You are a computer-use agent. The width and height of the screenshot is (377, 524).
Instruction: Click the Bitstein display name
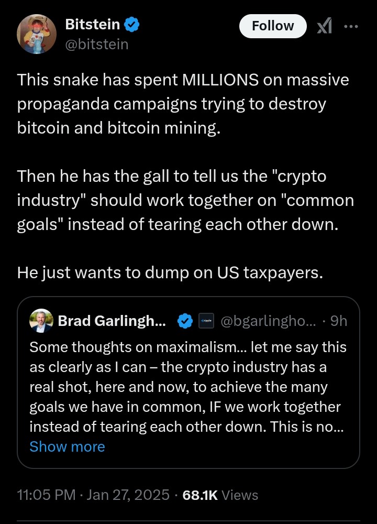click(x=93, y=25)
